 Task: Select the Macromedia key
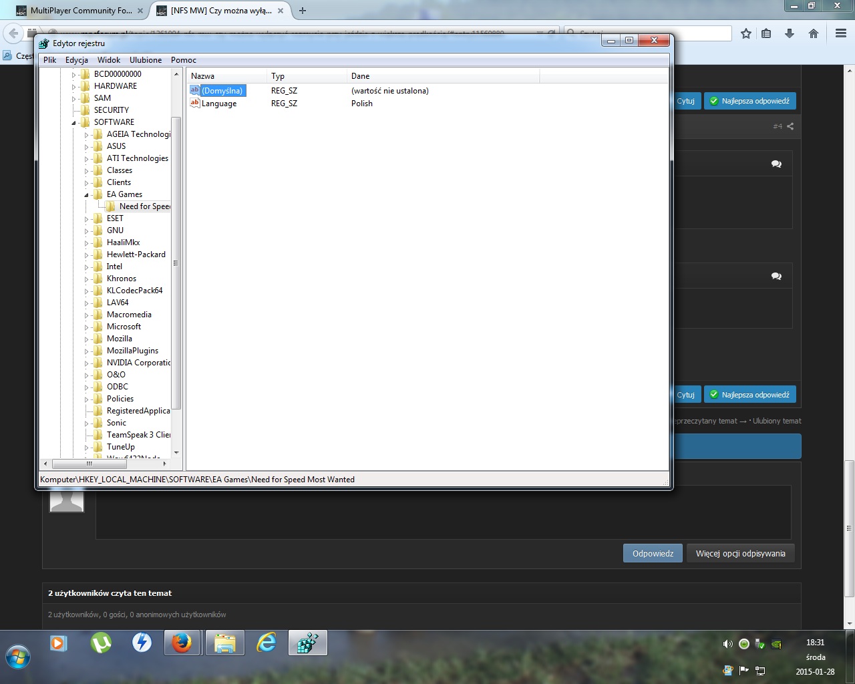(129, 315)
